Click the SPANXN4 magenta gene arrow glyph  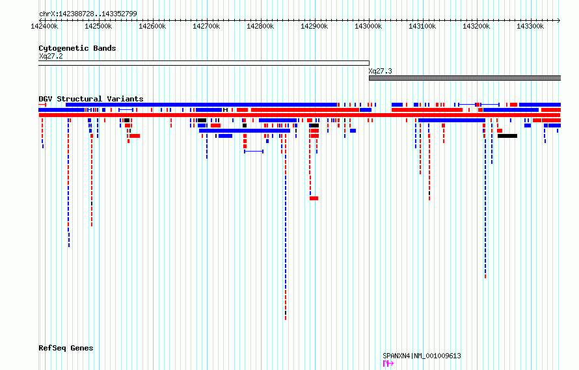coord(388,363)
